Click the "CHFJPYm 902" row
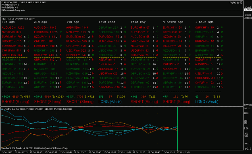The image size is (252, 154). 44,41
